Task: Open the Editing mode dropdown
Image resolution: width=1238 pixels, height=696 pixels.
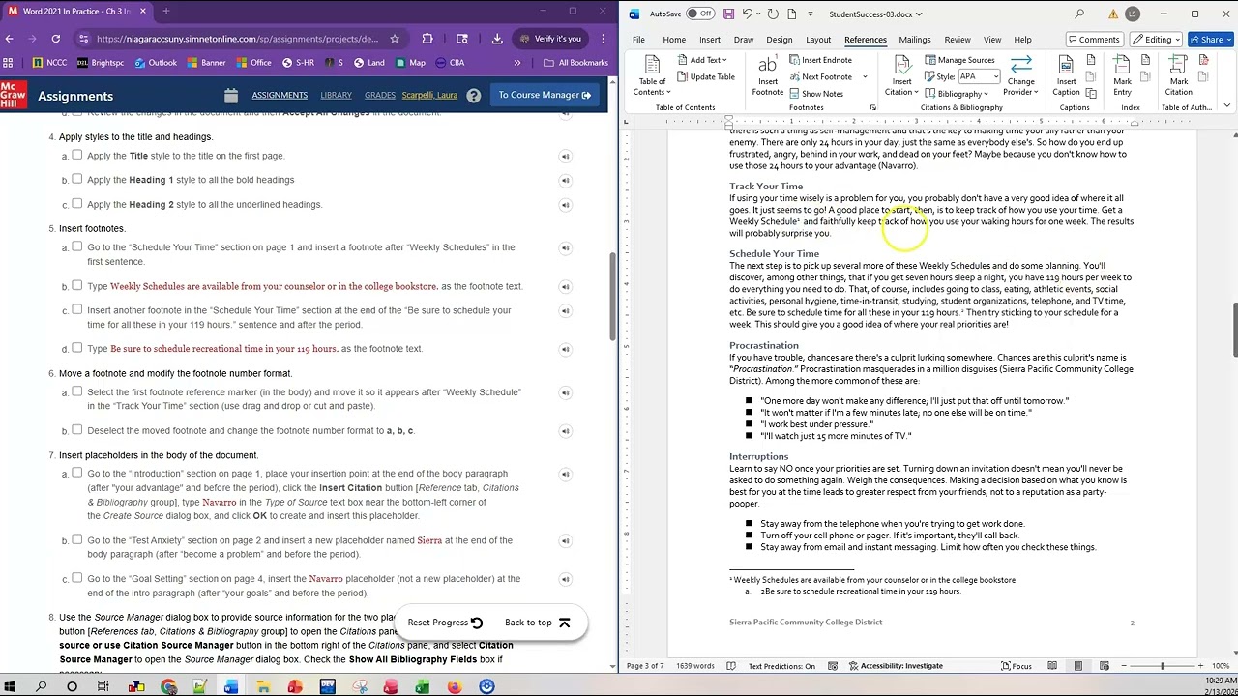Action: pyautogui.click(x=1156, y=40)
